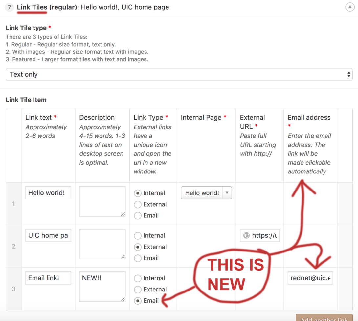Click the dropdown arrow beside Hello world! internal page
Screen dimensions: 358x321
pyautogui.click(x=227, y=193)
